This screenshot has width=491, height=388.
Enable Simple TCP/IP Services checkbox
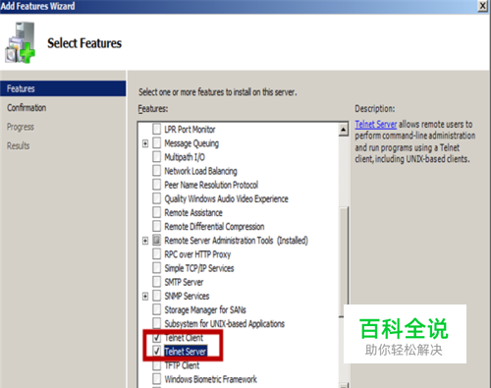(x=157, y=268)
